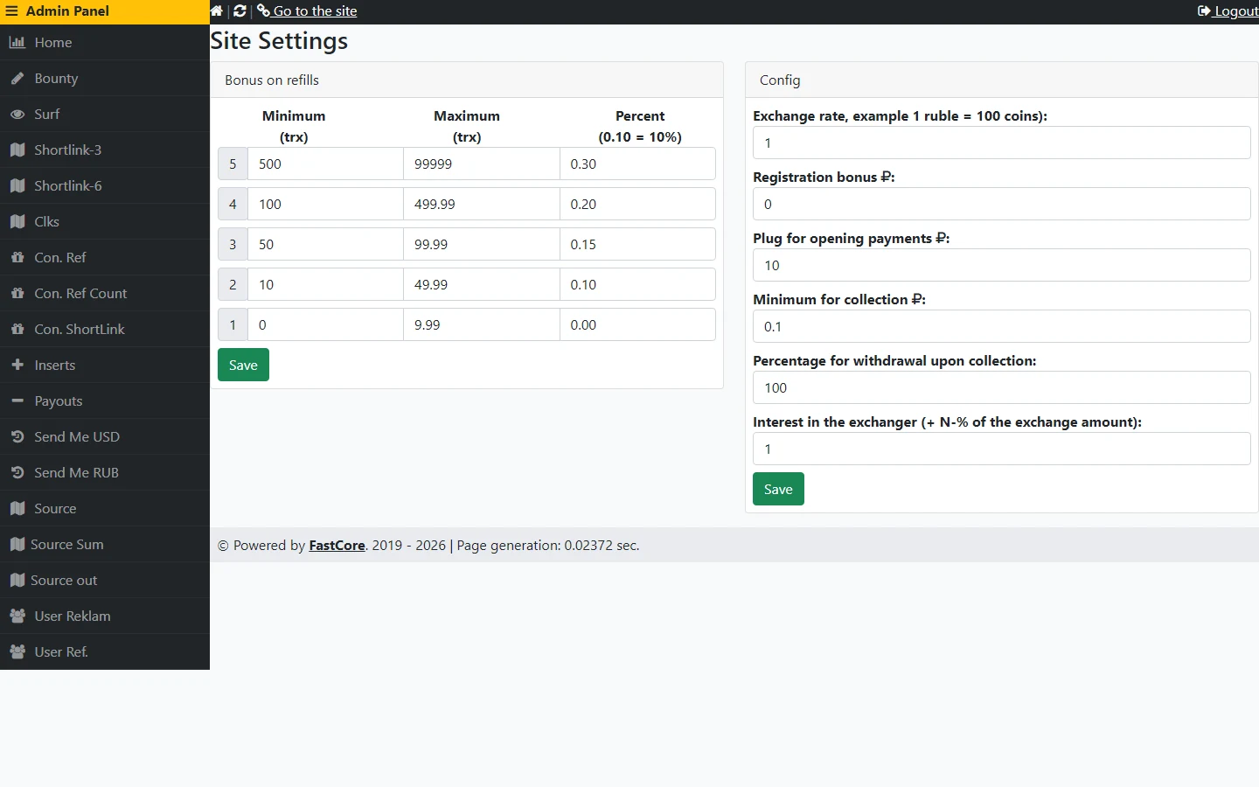This screenshot has width=1259, height=787.
Task: Click the pencil icon next to Bounty
Action: pos(17,78)
